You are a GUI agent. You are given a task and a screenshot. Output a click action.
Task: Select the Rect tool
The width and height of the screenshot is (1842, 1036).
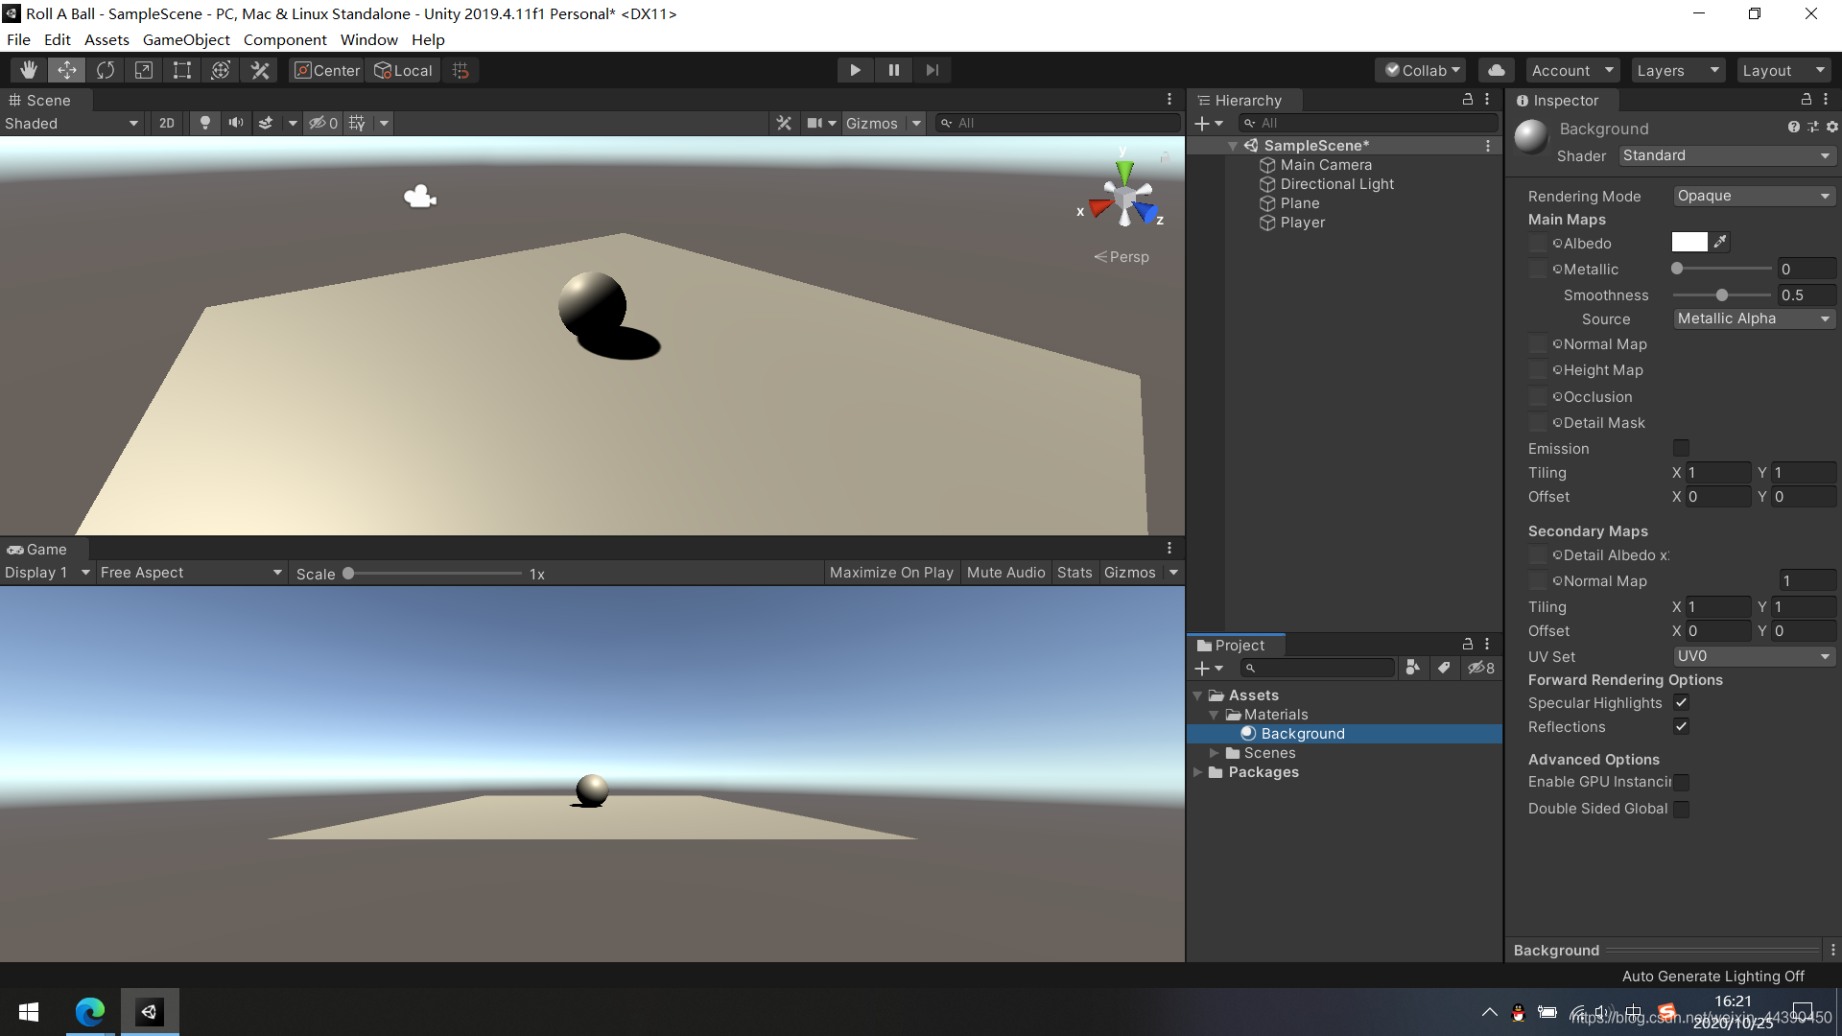coord(182,70)
